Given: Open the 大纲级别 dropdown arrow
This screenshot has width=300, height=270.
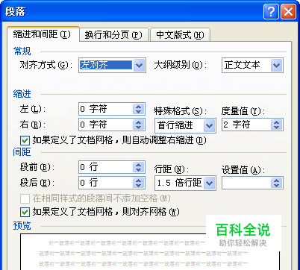Looking at the screenshot, I should (277, 66).
